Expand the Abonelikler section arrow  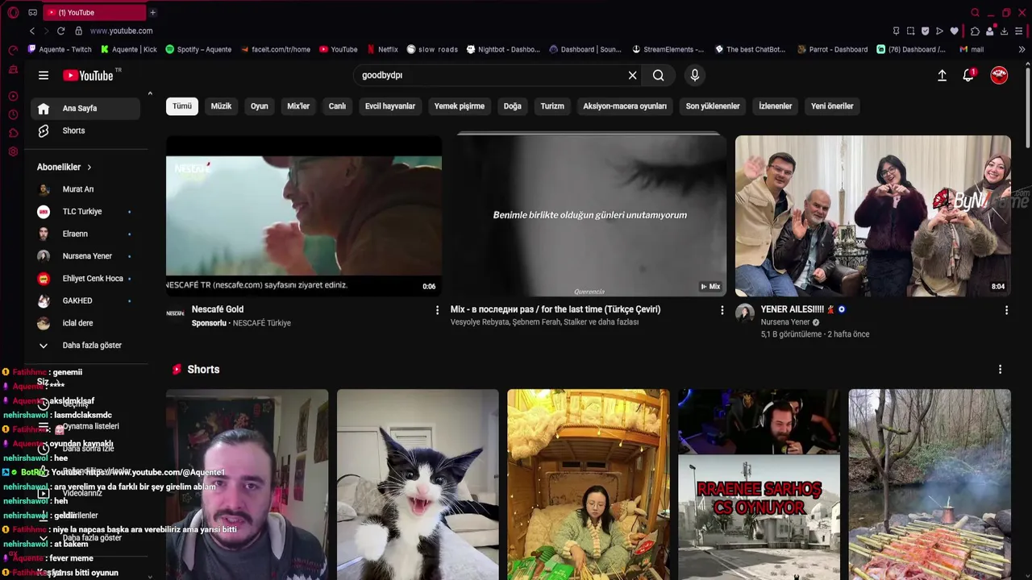pyautogui.click(x=89, y=167)
